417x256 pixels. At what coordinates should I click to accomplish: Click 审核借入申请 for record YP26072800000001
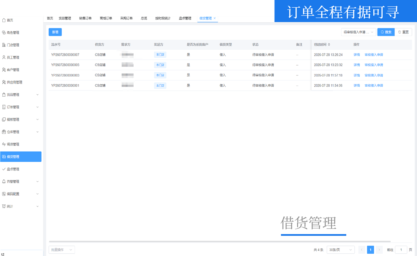pos(374,85)
